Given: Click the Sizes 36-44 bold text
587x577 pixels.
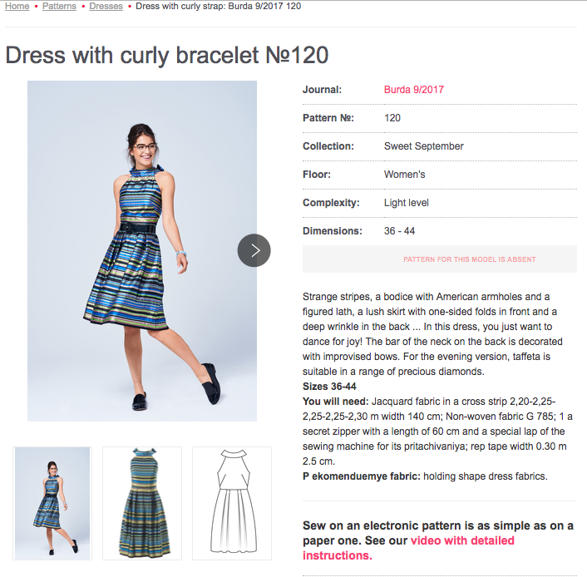Looking at the screenshot, I should coord(329,387).
